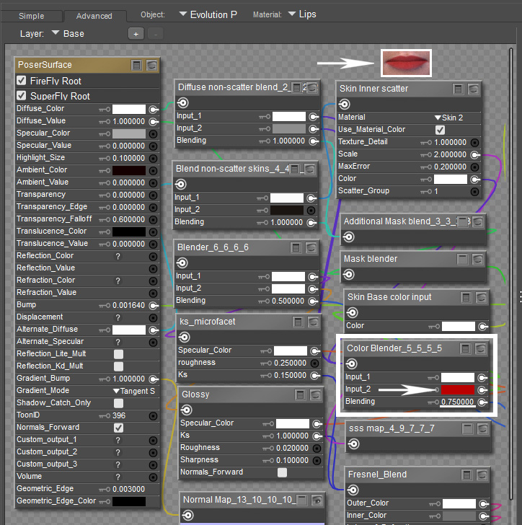Click the add layer plus button
The height and width of the screenshot is (525, 522).
click(x=135, y=33)
